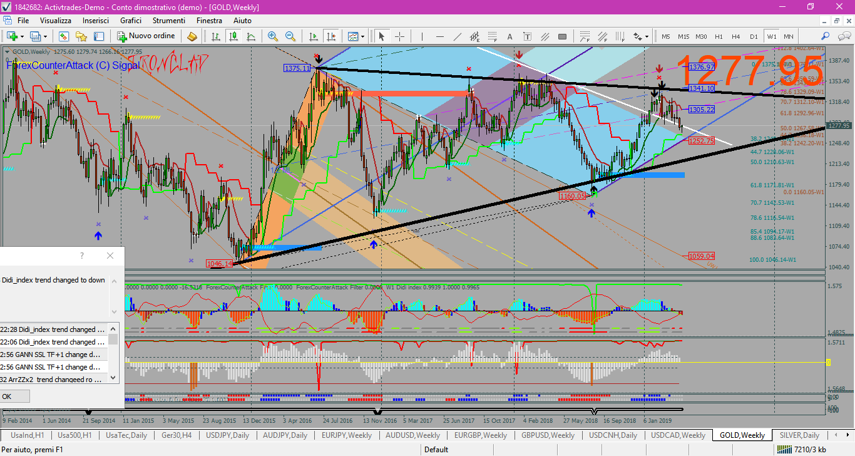The height and width of the screenshot is (456, 855).
Task: Open the Grafici menu
Action: pyautogui.click(x=131, y=21)
